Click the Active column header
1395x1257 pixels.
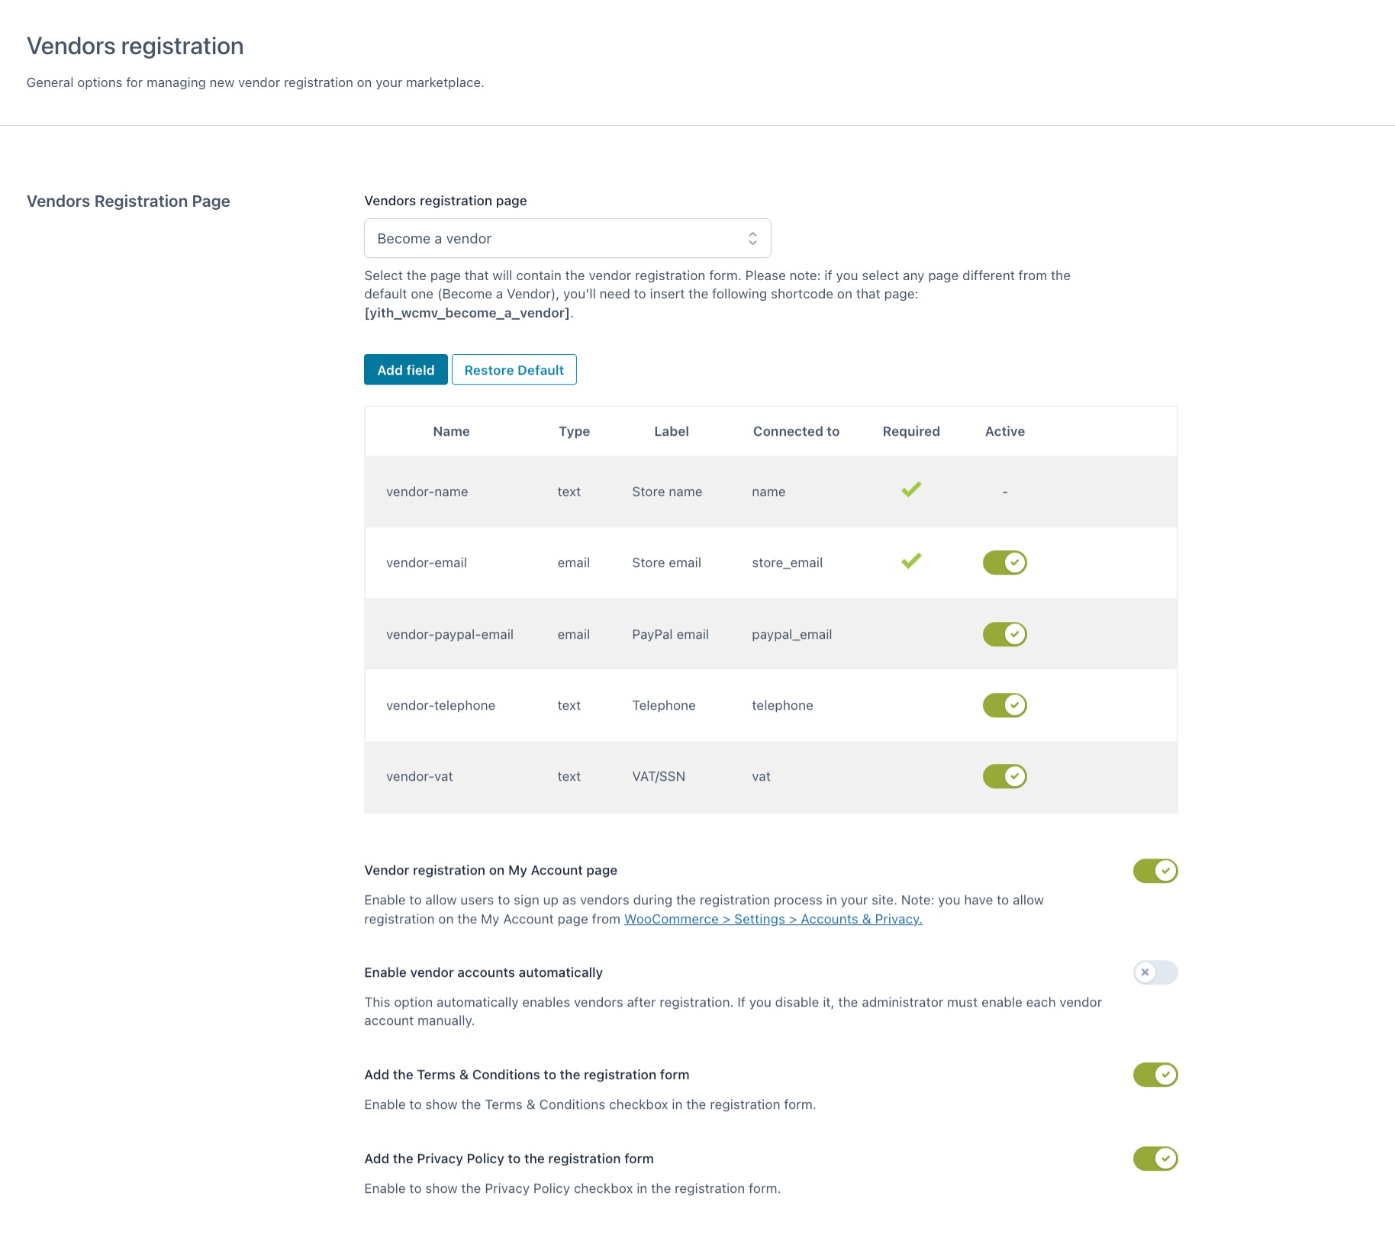pos(1004,431)
